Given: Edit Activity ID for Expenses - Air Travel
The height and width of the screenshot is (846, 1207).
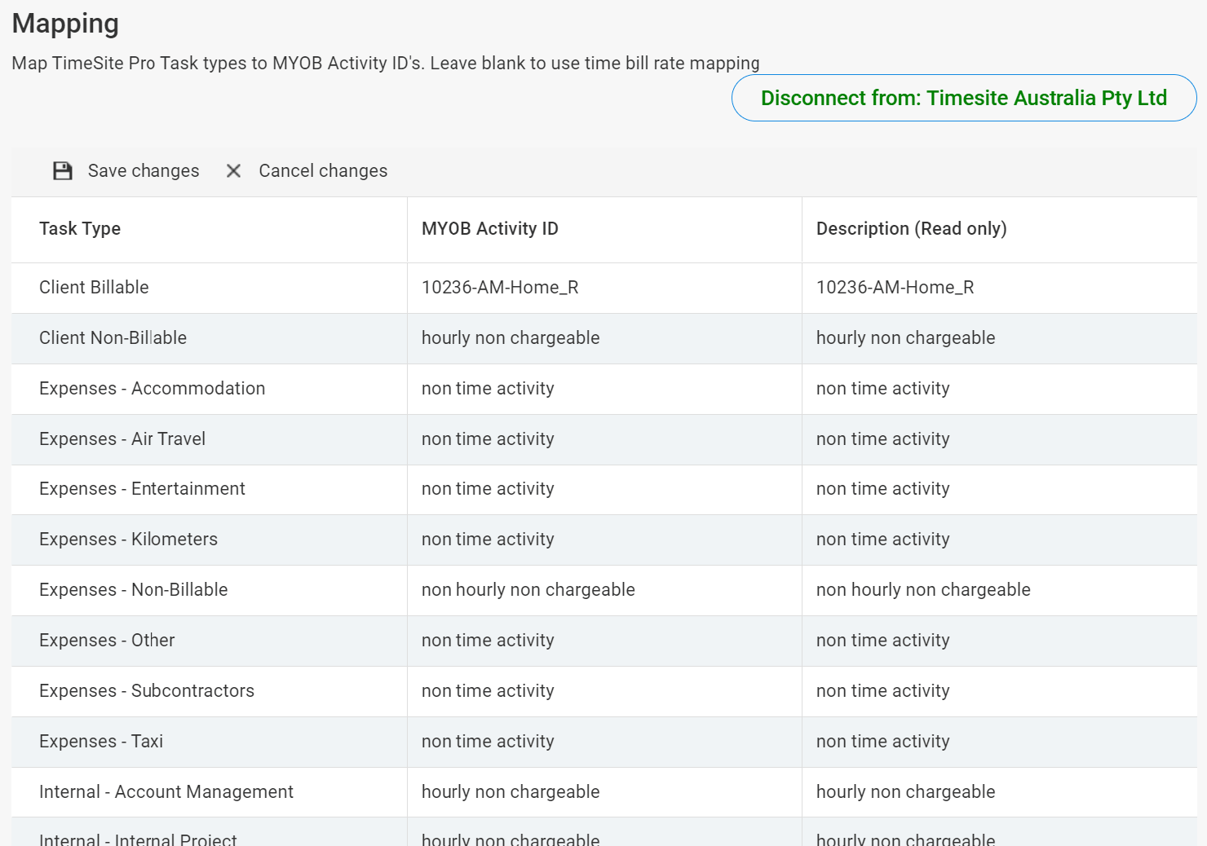Looking at the screenshot, I should click(603, 439).
